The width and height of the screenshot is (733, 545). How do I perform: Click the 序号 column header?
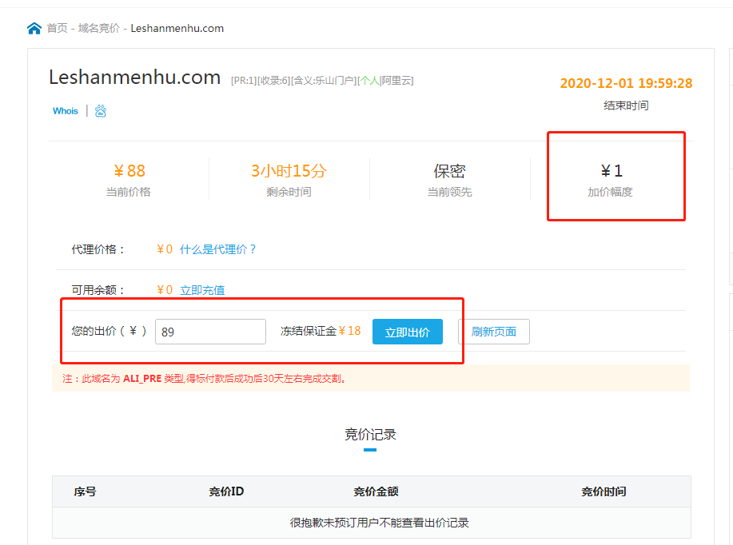click(x=86, y=491)
